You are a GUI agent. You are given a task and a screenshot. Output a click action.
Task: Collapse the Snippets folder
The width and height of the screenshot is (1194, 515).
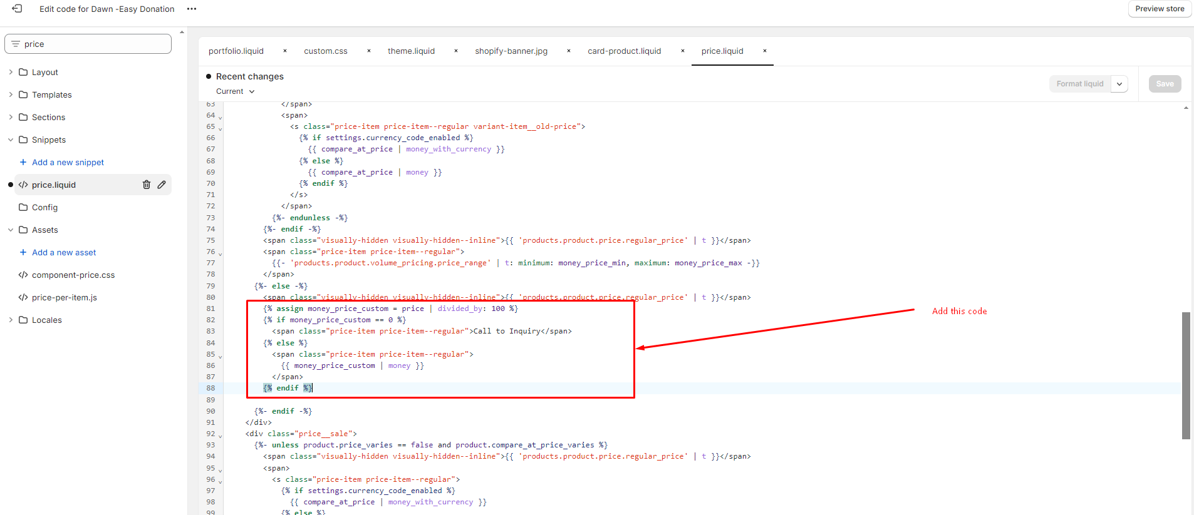click(x=11, y=140)
